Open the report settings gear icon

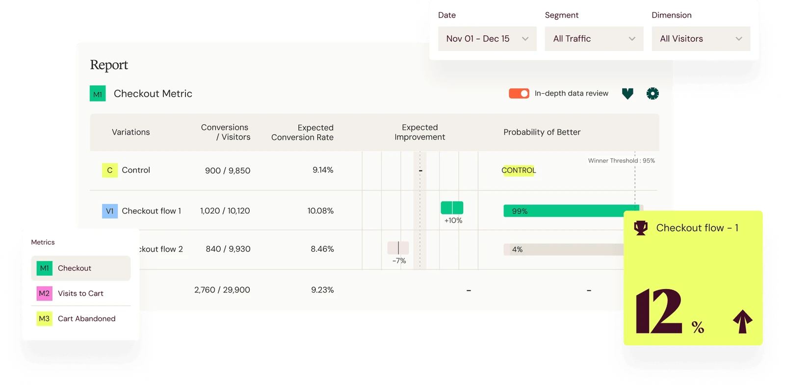[x=653, y=94]
